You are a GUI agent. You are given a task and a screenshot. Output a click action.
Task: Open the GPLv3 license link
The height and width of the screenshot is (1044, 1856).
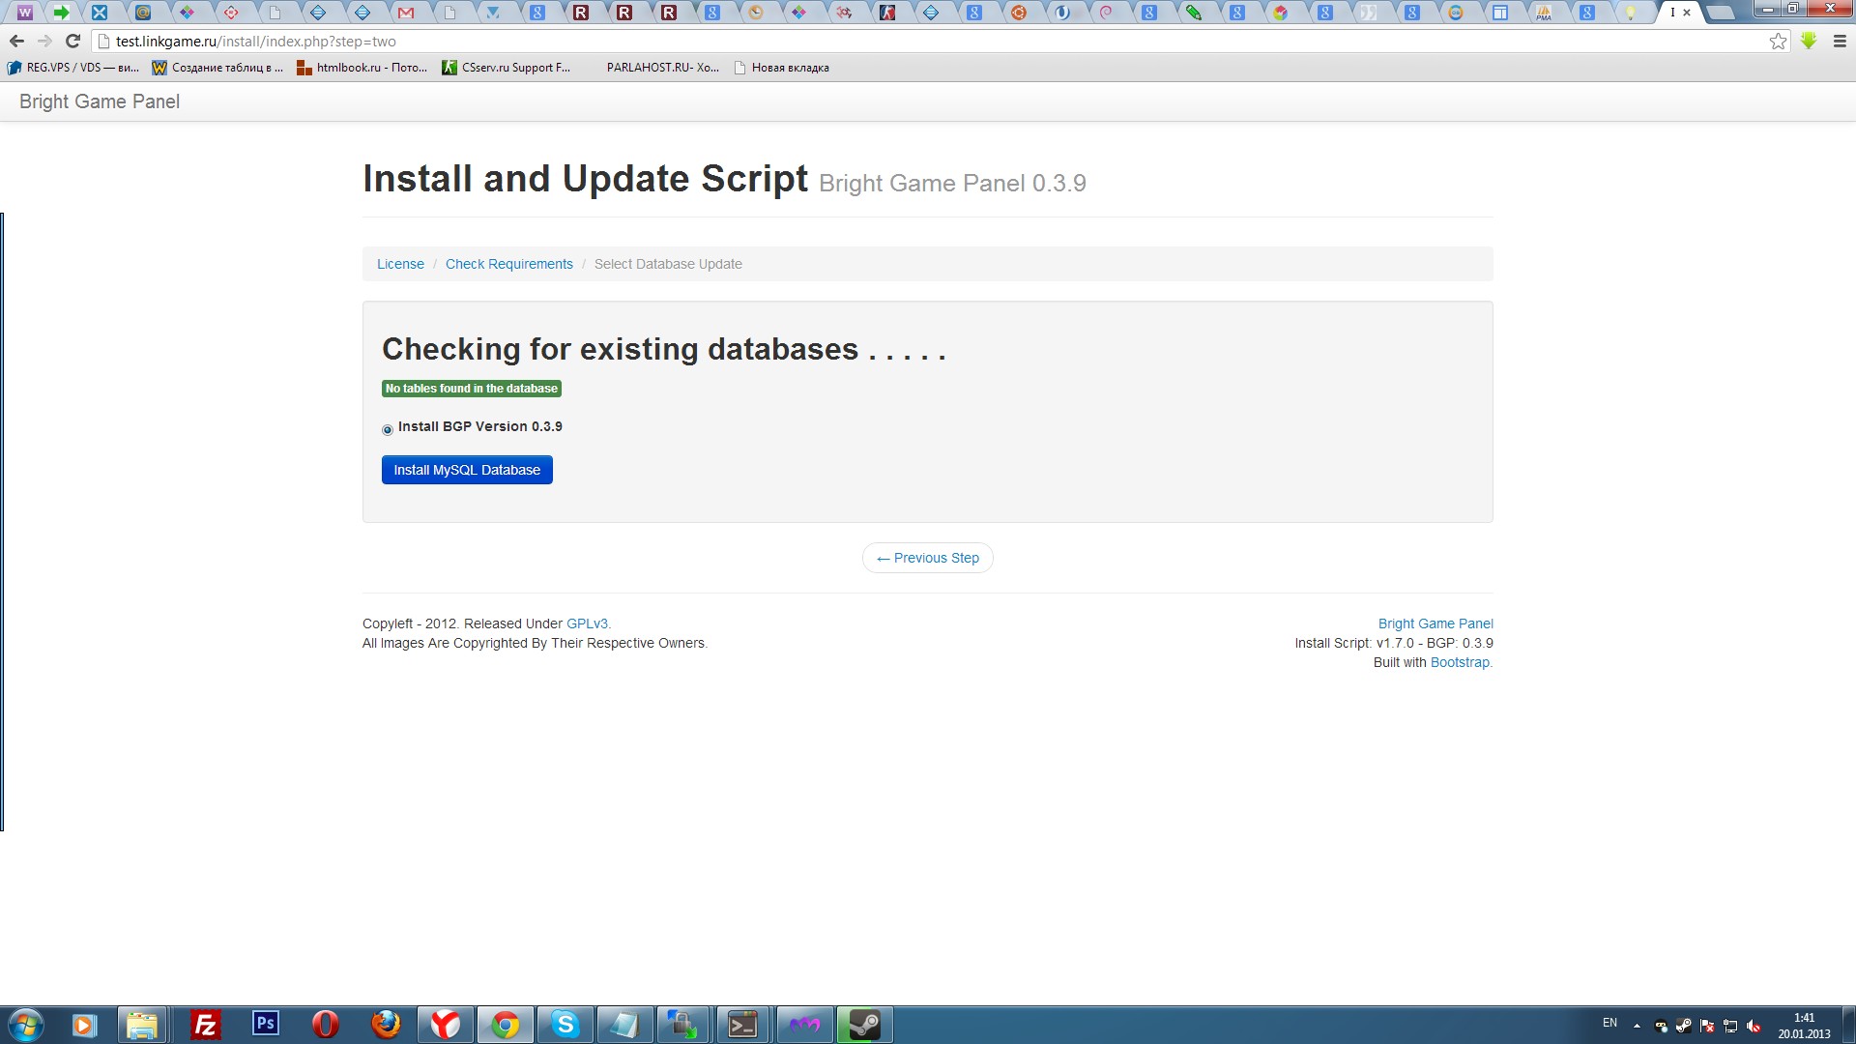coord(587,623)
